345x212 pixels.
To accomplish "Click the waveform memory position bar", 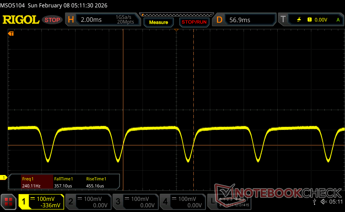I will tap(177, 15).
